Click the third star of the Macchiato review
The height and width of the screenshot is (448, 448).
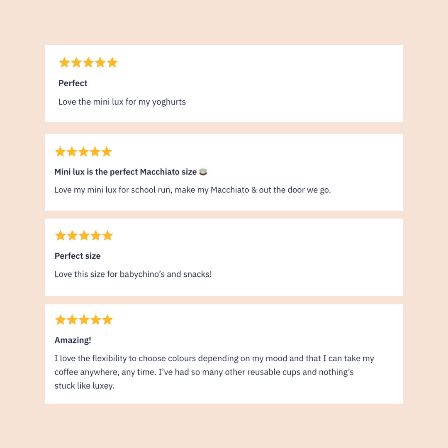click(x=83, y=152)
